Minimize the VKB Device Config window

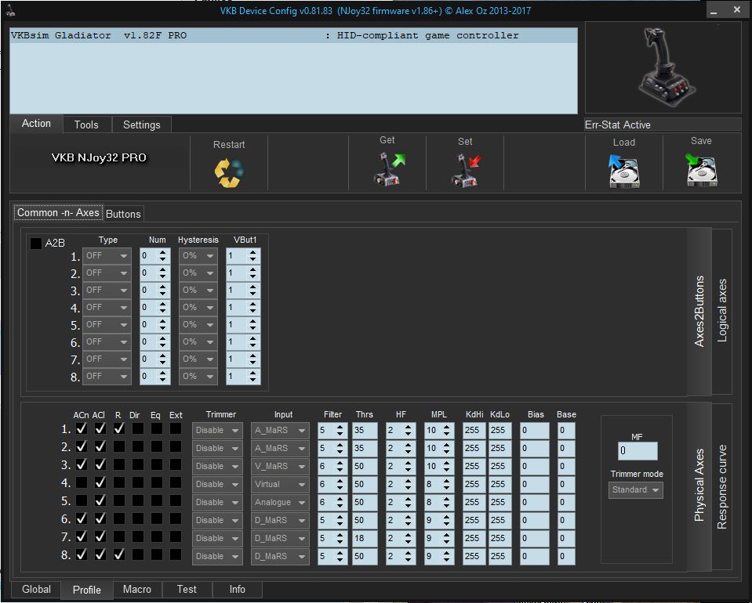click(714, 10)
